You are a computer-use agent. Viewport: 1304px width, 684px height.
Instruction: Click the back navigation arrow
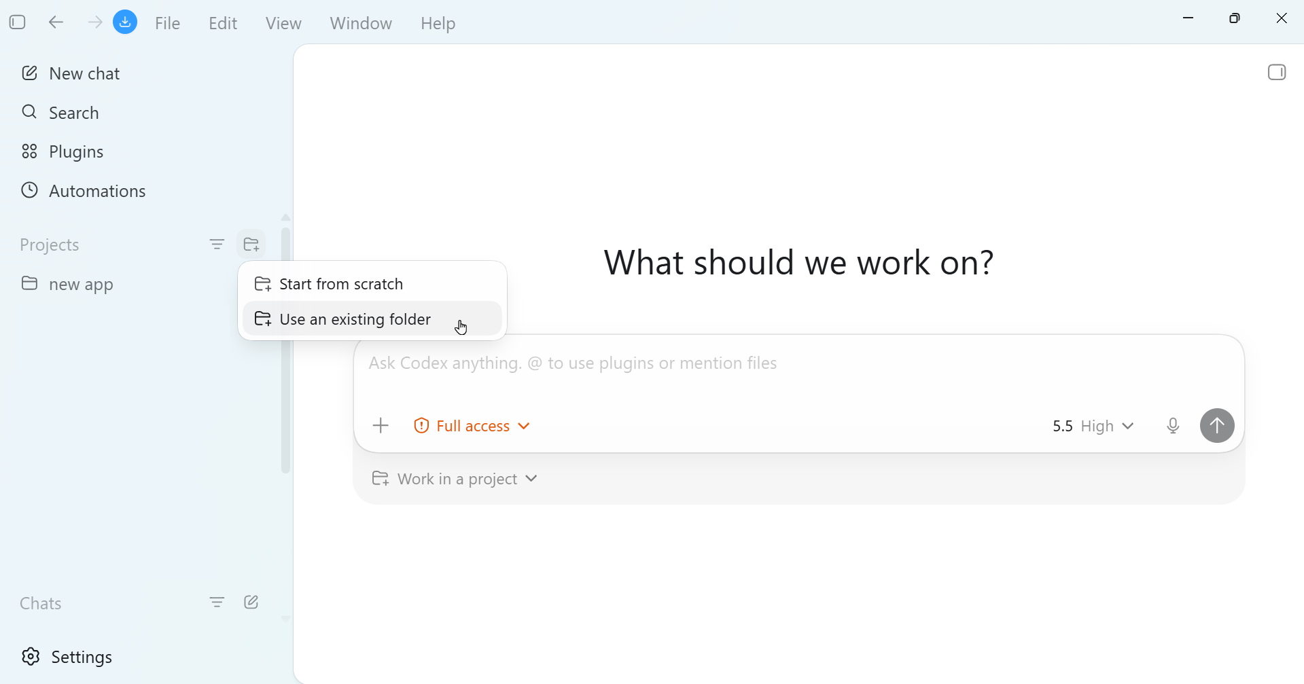[x=56, y=23]
